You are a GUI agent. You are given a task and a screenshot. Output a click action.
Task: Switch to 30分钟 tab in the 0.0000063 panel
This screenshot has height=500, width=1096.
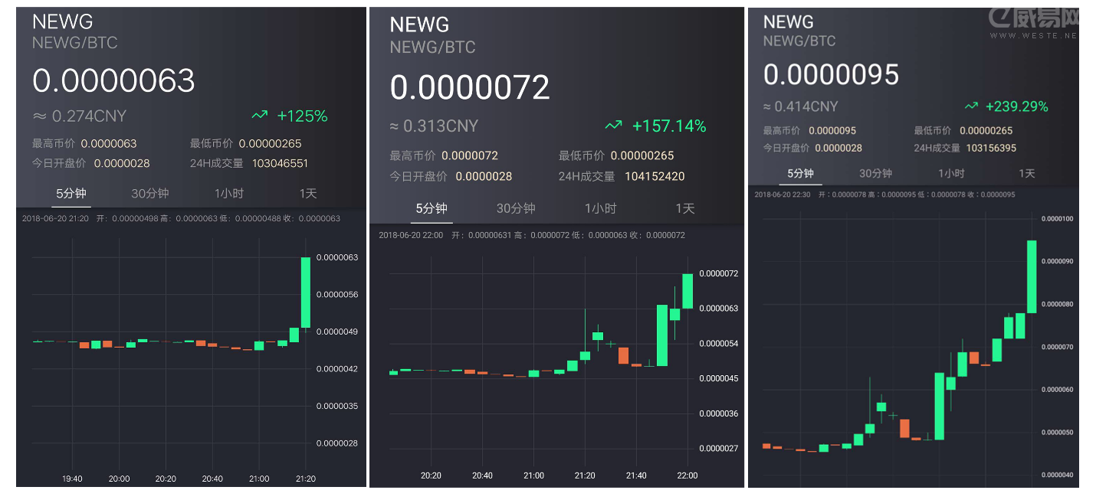(149, 193)
